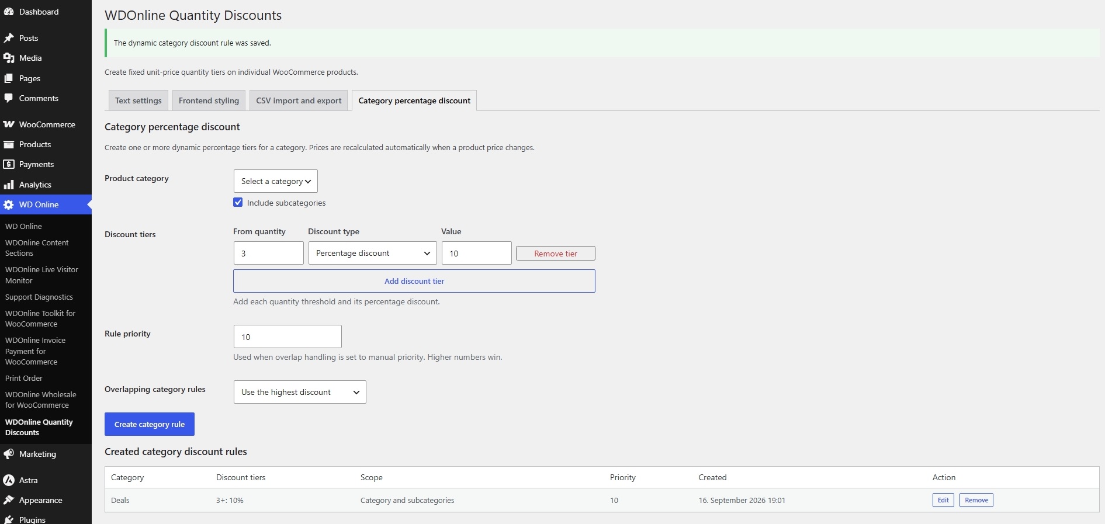Viewport: 1105px width, 524px height.
Task: Click the Priority column header
Action: point(623,477)
